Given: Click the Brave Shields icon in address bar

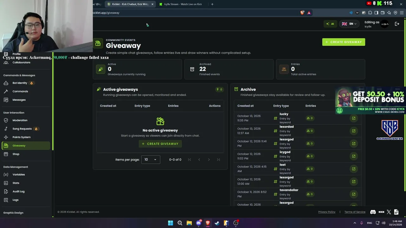Looking at the screenshot, I should coord(302,13).
